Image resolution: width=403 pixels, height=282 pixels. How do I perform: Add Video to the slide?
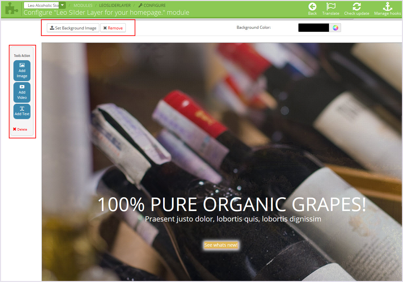22,92
